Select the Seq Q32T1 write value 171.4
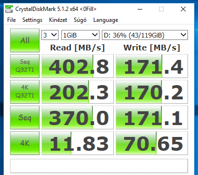Viewport: 198px width, 175px height. tap(152, 66)
